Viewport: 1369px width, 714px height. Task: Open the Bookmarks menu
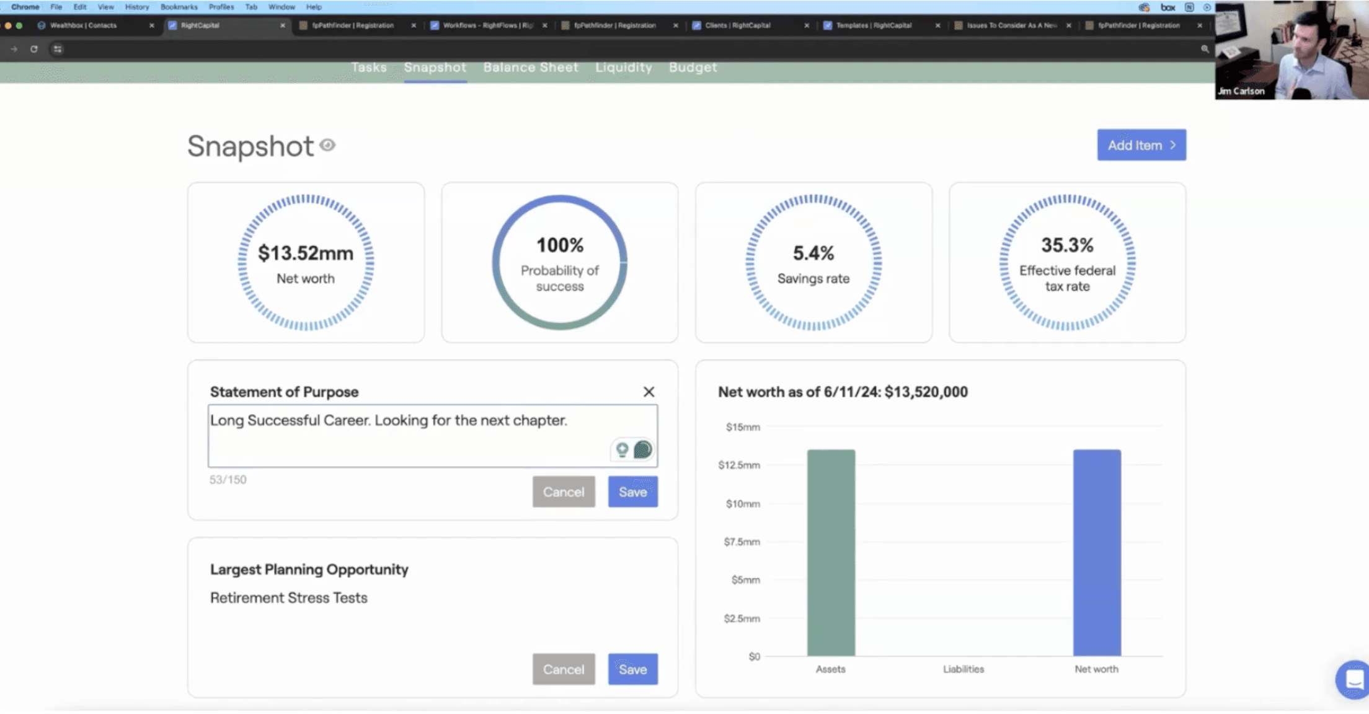click(x=179, y=7)
